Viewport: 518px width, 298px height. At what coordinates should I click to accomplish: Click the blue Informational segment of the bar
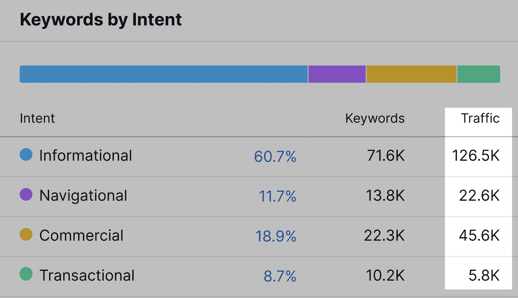163,74
